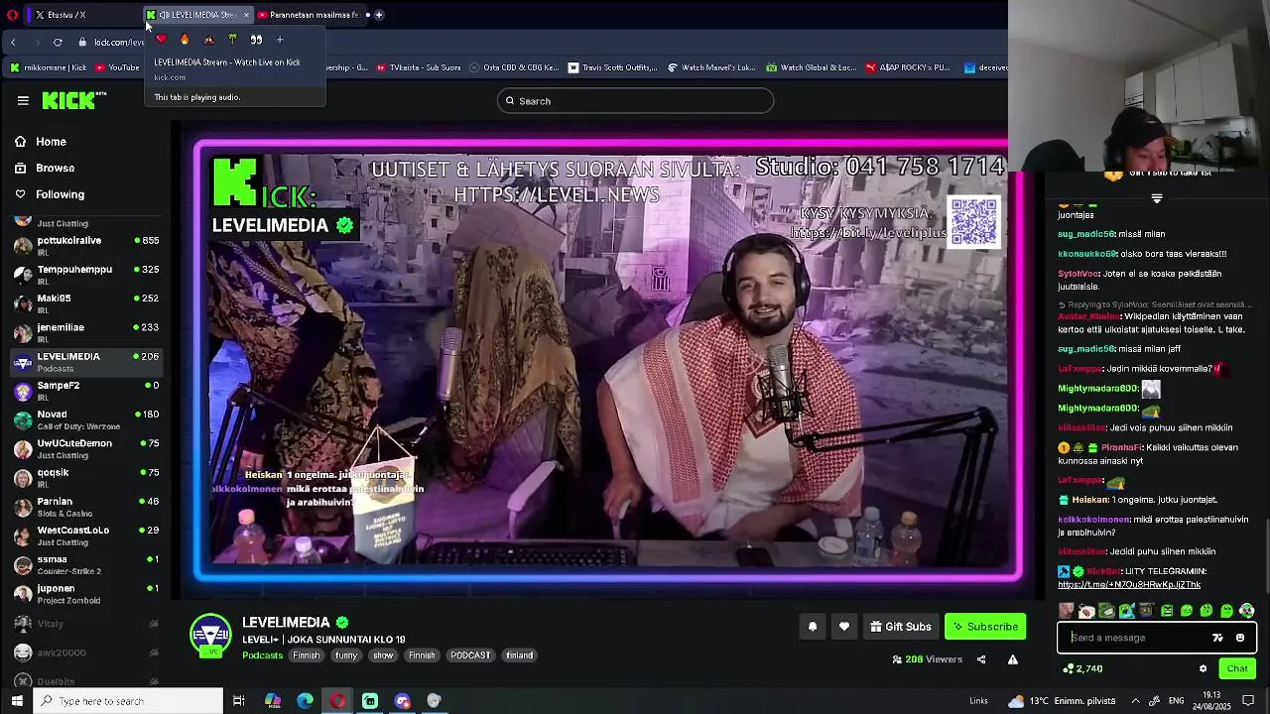Open Temppuhemppu channel in sidebar
The image size is (1270, 714).
(x=86, y=274)
